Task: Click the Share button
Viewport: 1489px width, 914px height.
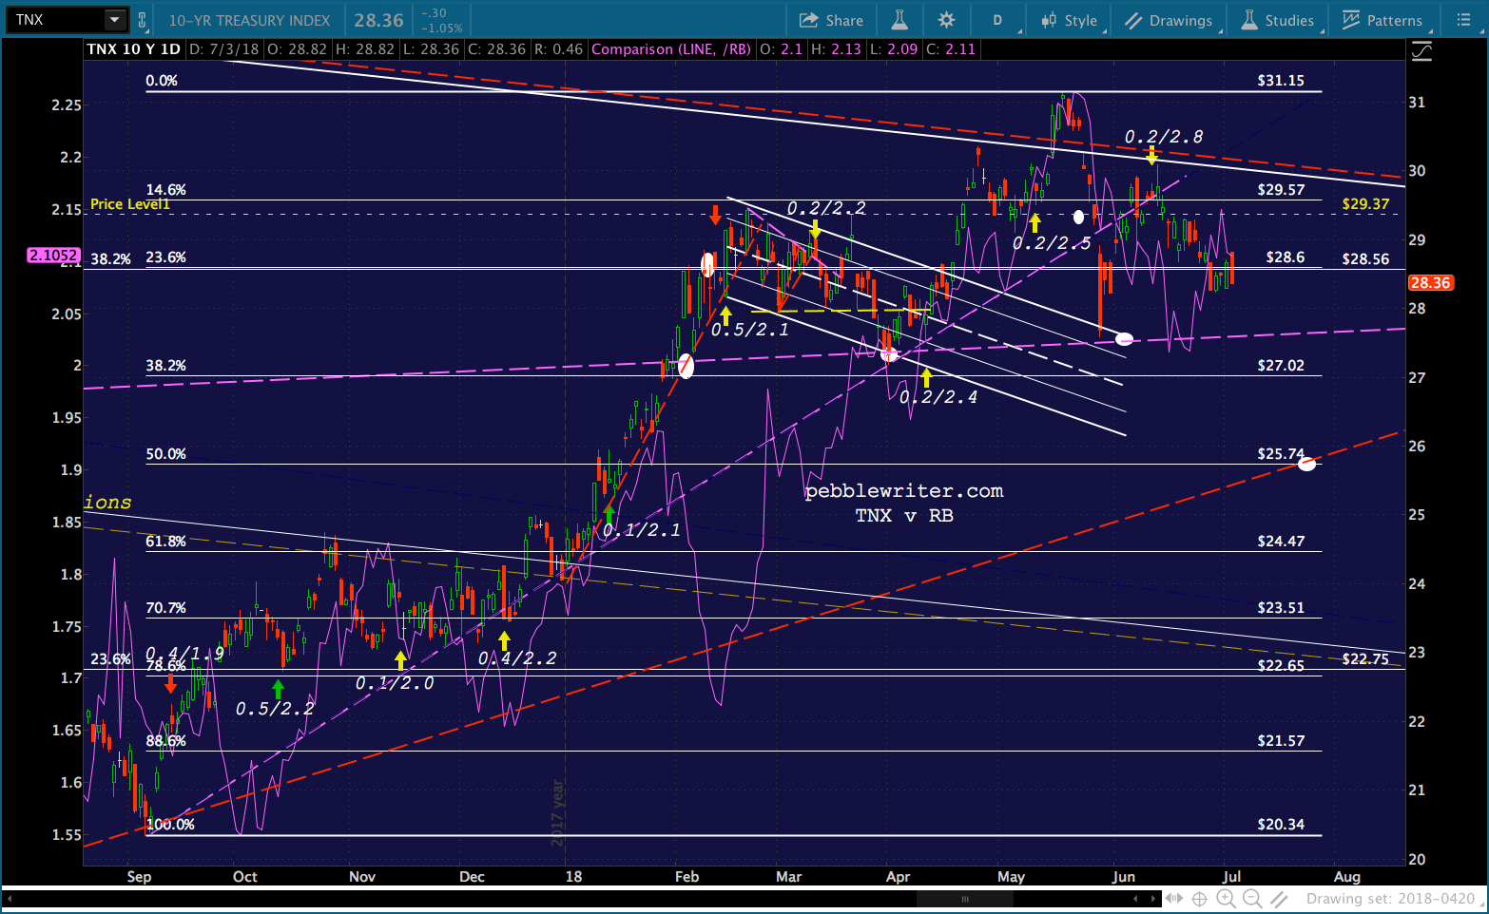Action: tap(832, 20)
